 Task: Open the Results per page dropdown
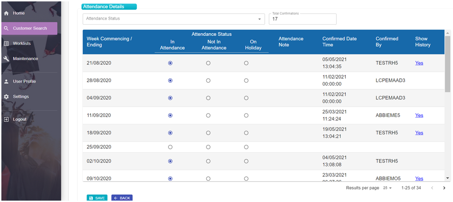pyautogui.click(x=388, y=188)
